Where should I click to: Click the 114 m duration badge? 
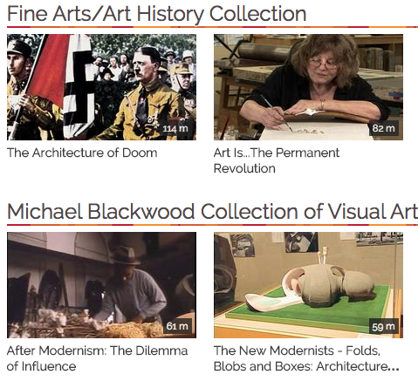click(175, 128)
